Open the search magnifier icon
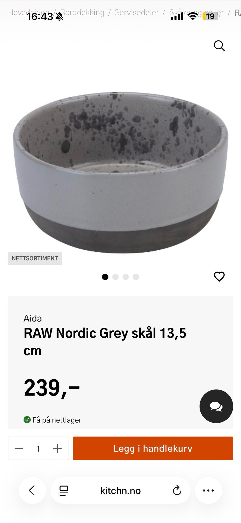The width and height of the screenshot is (241, 523). (219, 46)
